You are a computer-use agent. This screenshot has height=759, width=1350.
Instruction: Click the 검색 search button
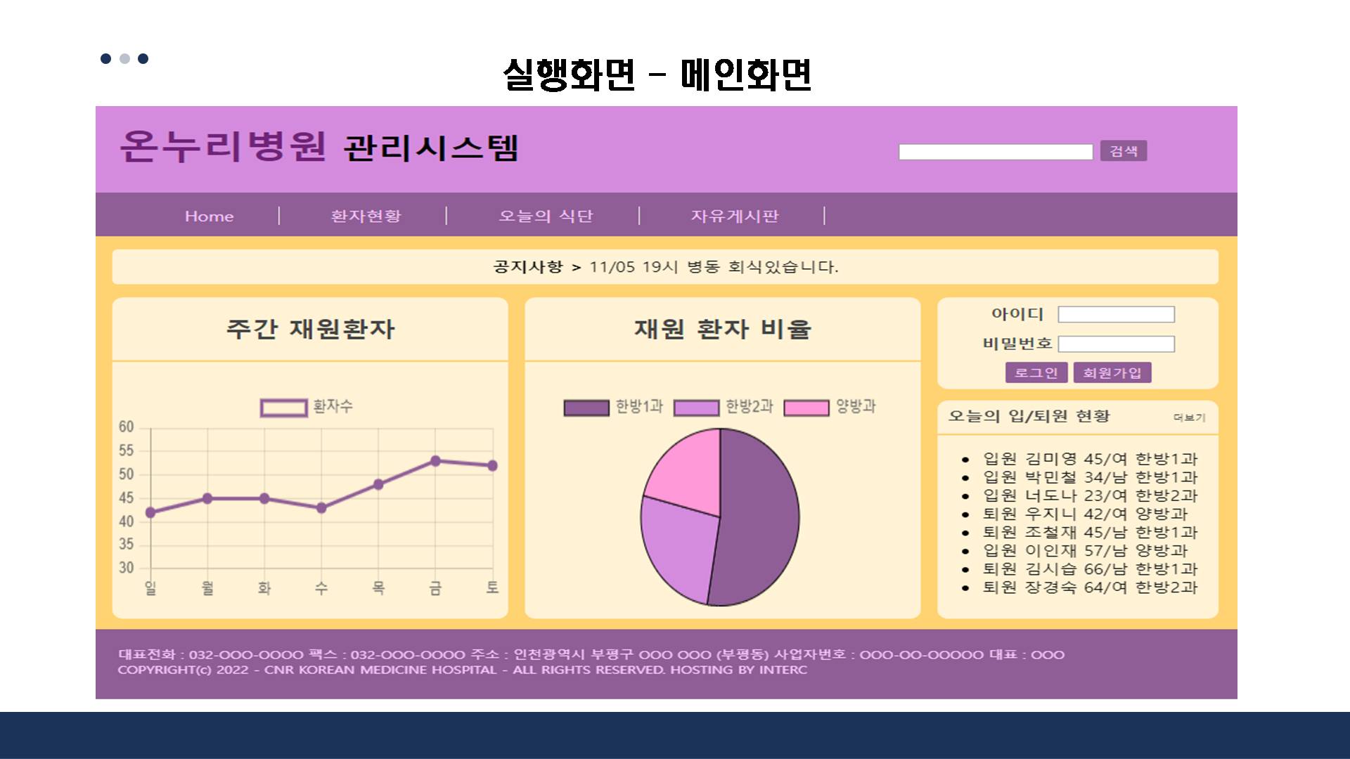(x=1123, y=151)
